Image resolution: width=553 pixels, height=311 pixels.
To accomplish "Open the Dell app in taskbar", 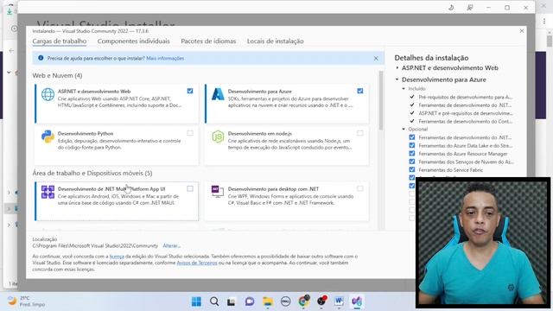I will 285,301.
